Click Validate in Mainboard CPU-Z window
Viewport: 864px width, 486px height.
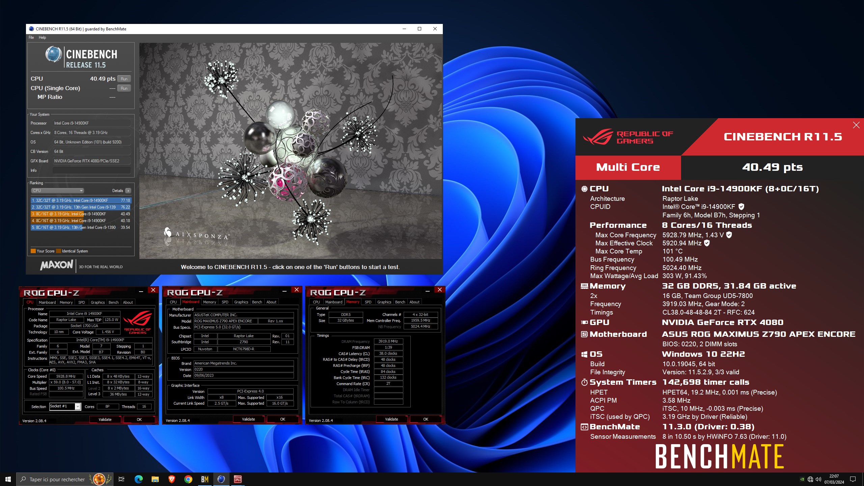(248, 419)
